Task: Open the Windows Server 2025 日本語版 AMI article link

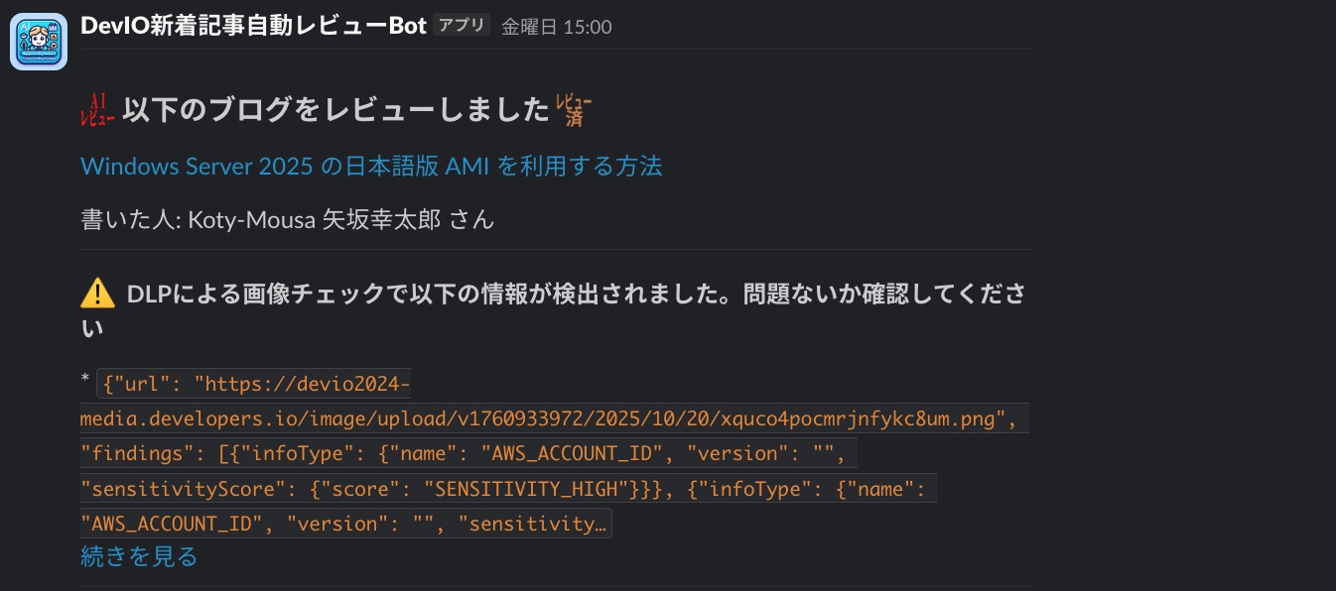Action: [x=370, y=166]
